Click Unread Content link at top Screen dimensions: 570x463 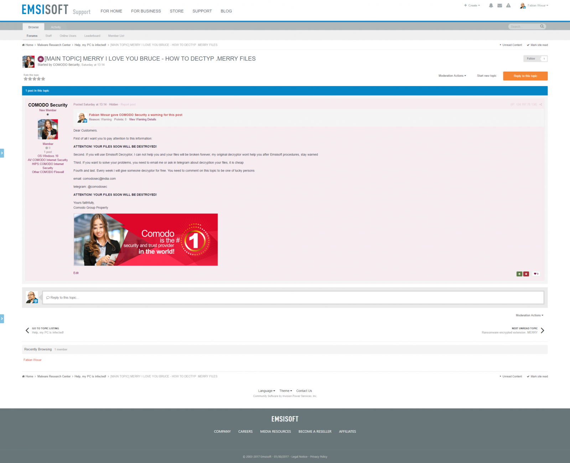(x=511, y=45)
